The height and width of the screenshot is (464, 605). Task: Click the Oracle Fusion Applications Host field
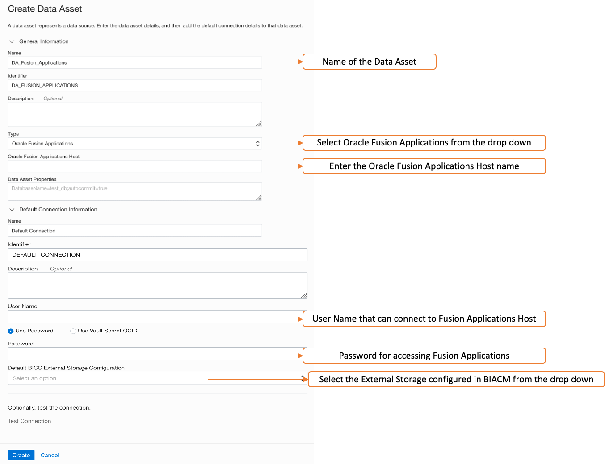click(135, 166)
